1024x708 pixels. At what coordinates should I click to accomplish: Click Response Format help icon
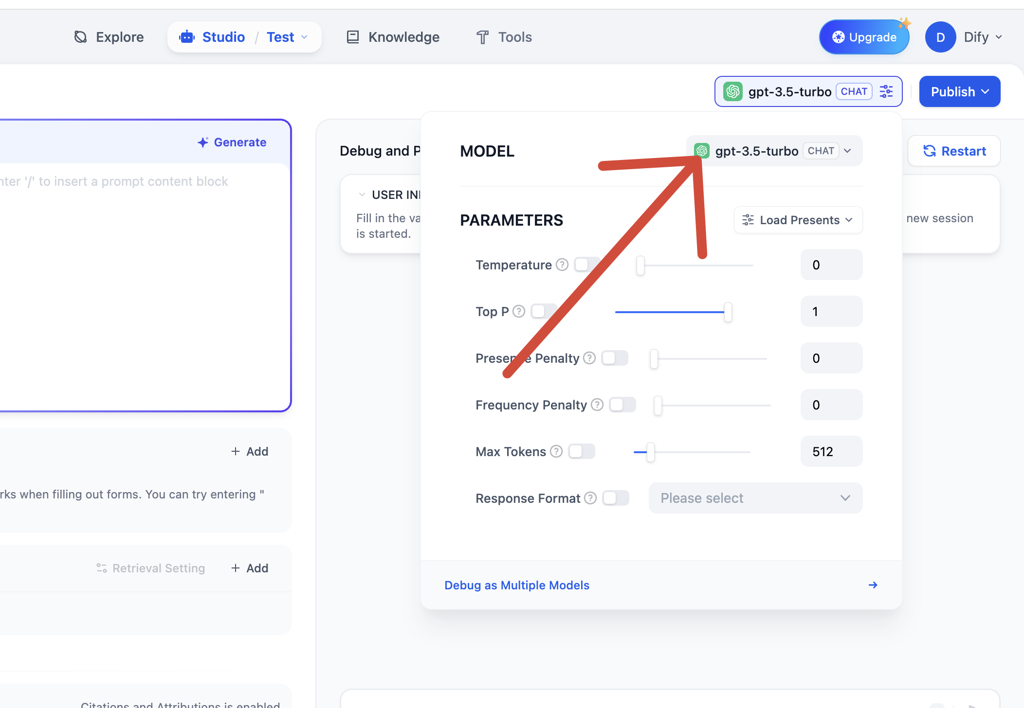(x=590, y=498)
